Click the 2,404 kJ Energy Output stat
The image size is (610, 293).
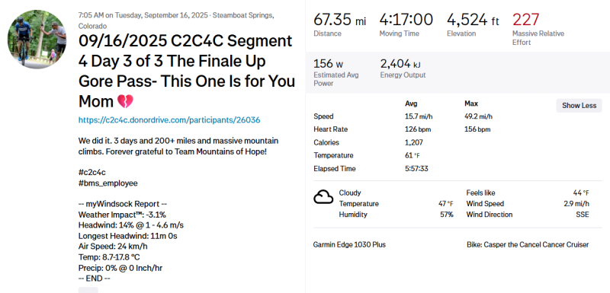[x=403, y=68]
